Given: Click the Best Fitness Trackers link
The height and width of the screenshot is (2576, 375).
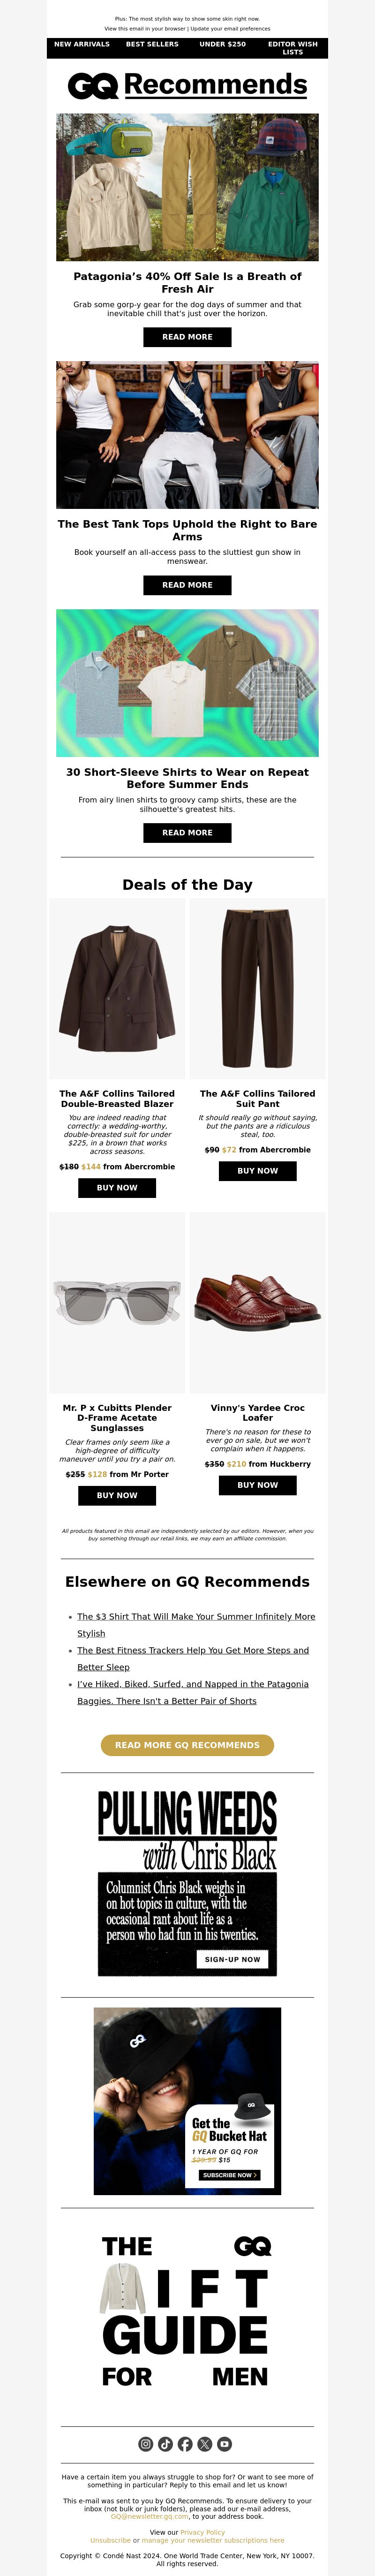Looking at the screenshot, I should pos(193,1659).
